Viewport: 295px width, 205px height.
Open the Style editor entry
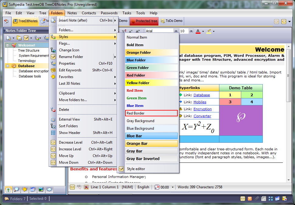[148, 169]
